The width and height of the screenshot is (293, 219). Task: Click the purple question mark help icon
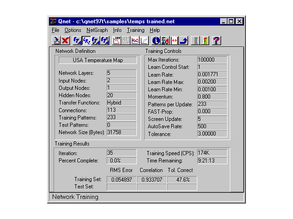(217, 41)
